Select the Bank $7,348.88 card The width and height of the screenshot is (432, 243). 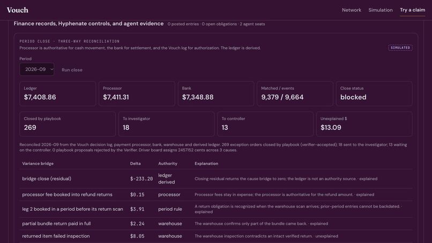click(x=215, y=93)
